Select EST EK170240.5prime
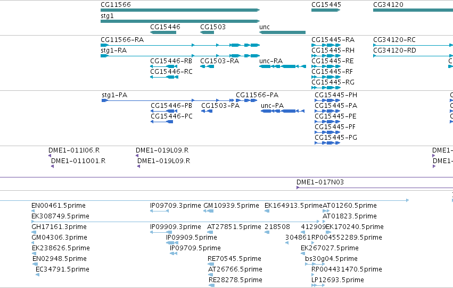Screen dimensions: 453x288 [x=328, y=232]
